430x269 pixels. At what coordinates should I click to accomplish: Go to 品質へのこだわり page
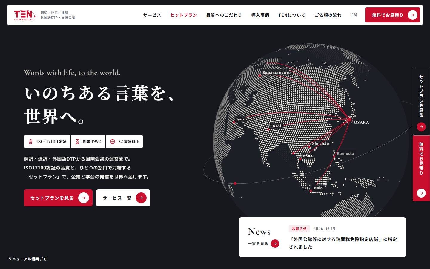click(224, 15)
